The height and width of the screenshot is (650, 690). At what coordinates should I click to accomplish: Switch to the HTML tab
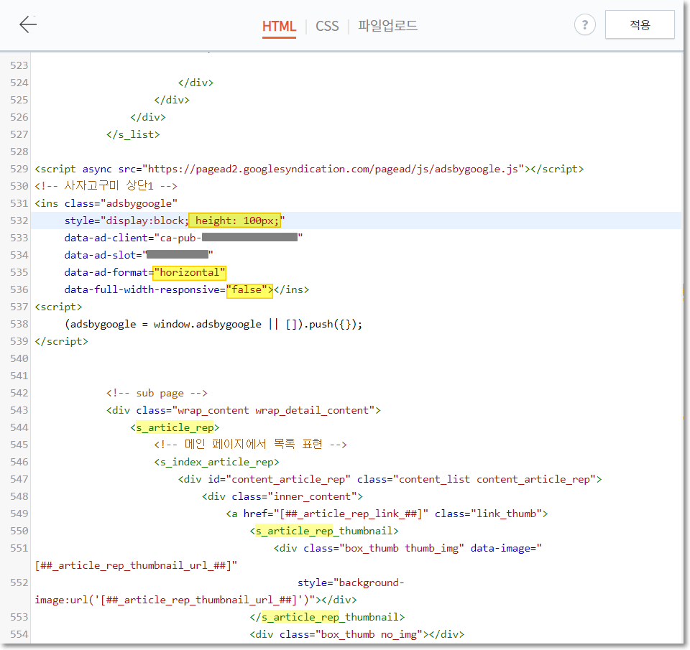point(279,26)
